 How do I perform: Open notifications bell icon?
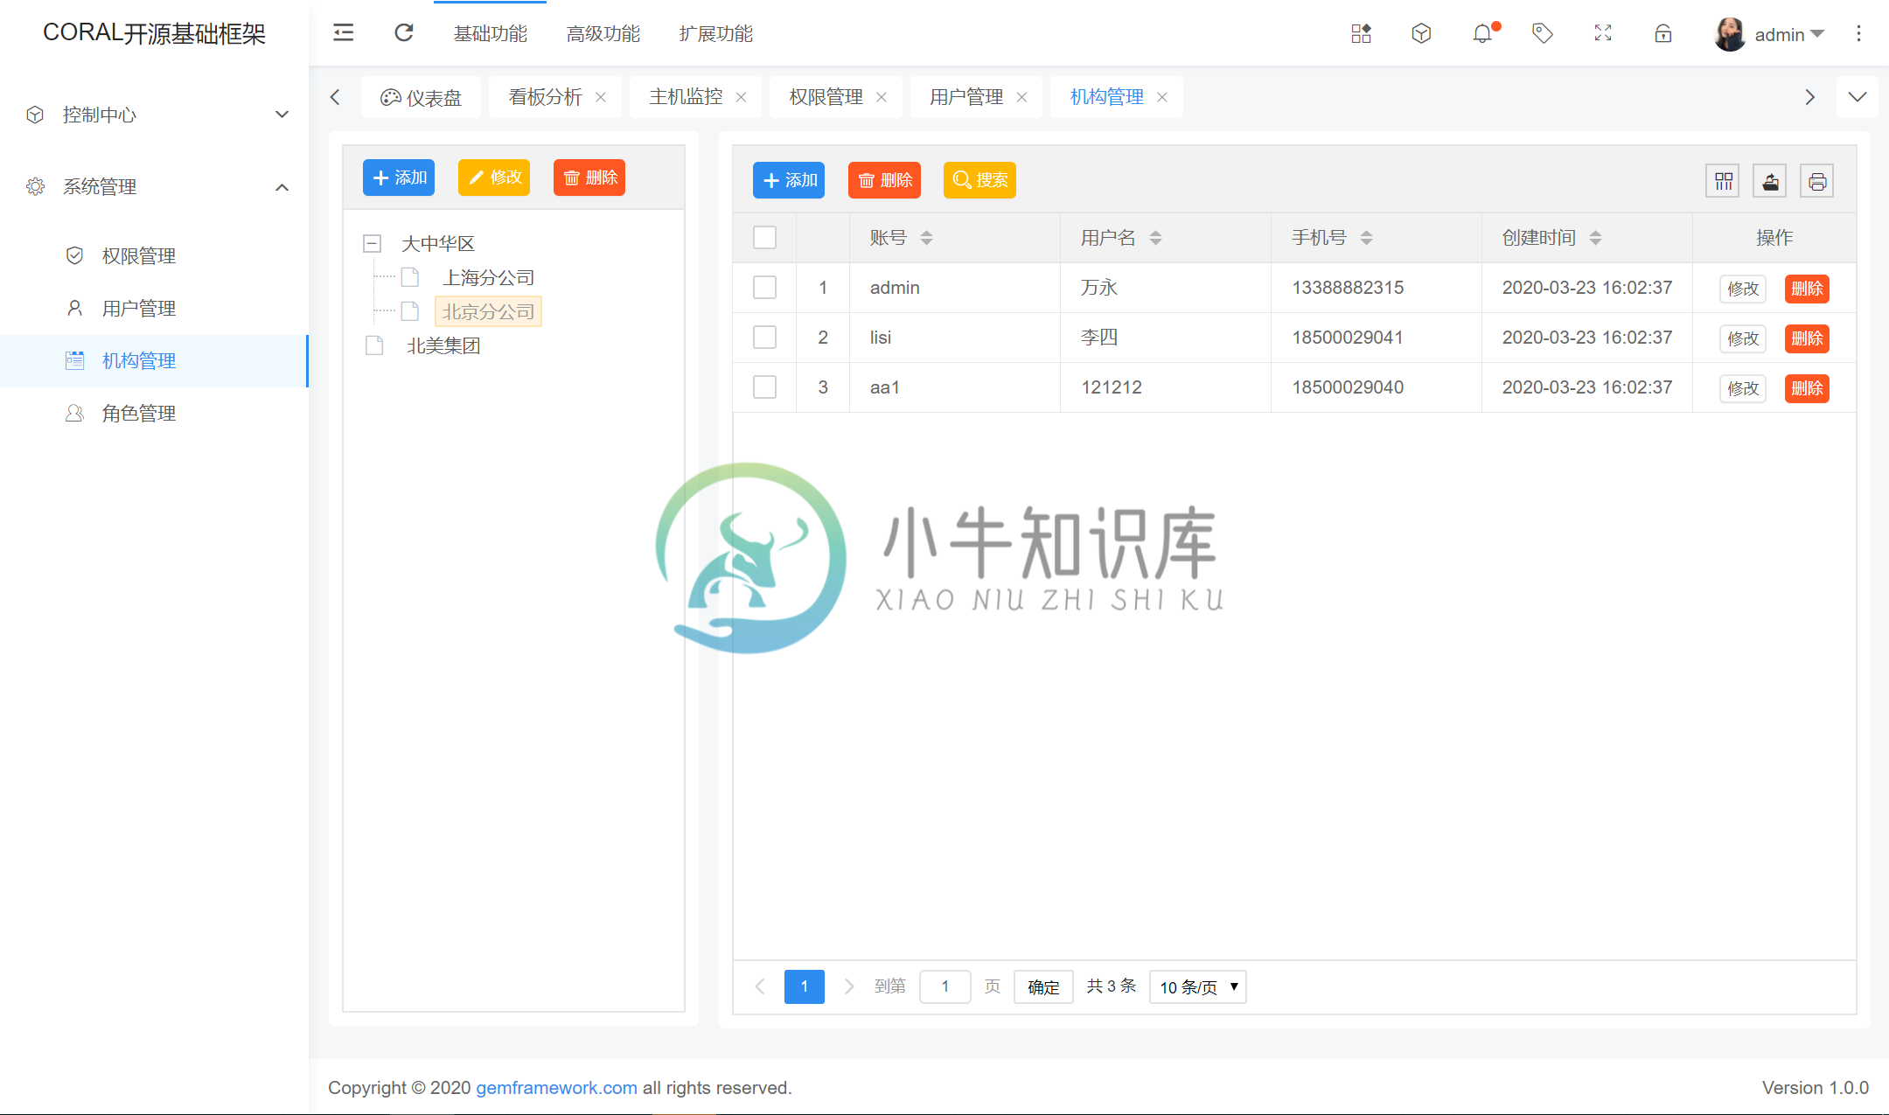1482,34
